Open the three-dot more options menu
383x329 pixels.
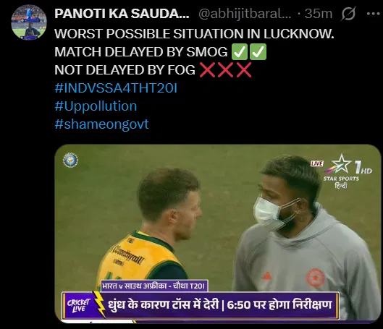tap(373, 14)
